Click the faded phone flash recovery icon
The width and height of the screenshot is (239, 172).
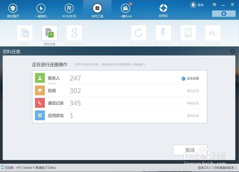pos(188,33)
